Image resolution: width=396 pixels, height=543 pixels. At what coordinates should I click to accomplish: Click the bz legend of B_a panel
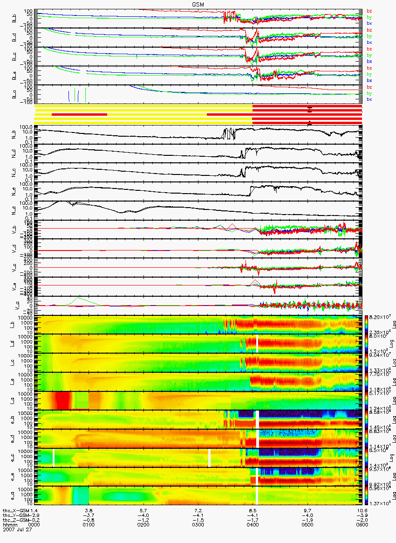coord(369,87)
